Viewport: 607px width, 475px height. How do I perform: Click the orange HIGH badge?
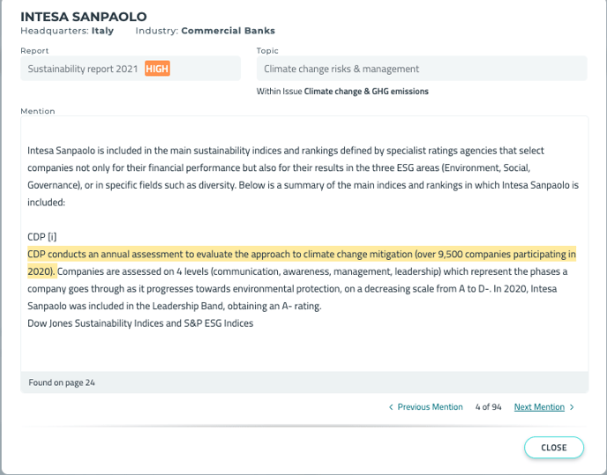157,69
